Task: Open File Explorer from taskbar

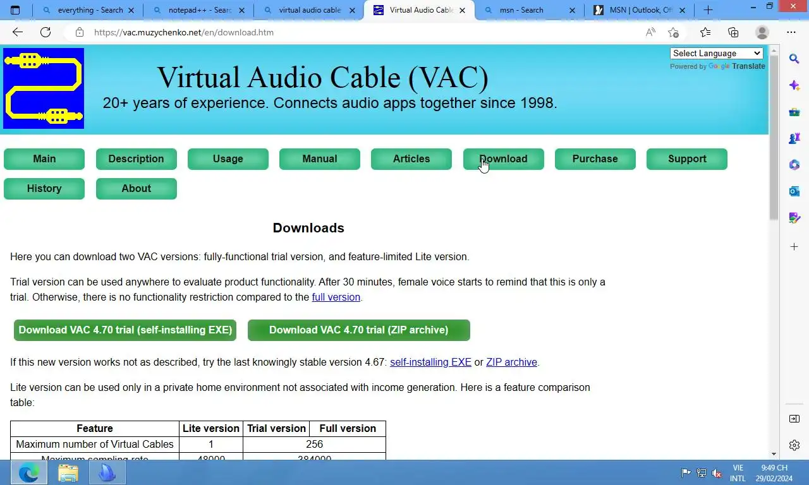Action: [68, 472]
